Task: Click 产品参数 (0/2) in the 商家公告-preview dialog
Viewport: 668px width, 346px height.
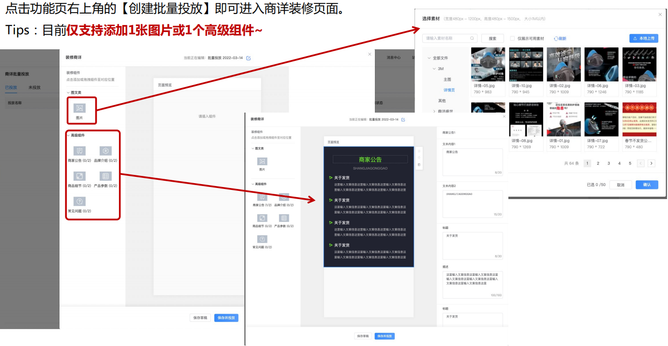Action: tap(284, 218)
